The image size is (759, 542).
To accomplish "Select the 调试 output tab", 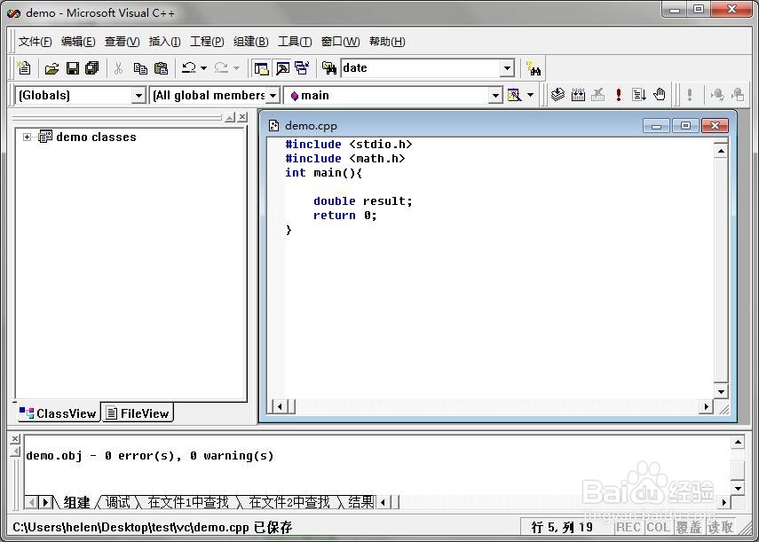I will click(x=118, y=502).
